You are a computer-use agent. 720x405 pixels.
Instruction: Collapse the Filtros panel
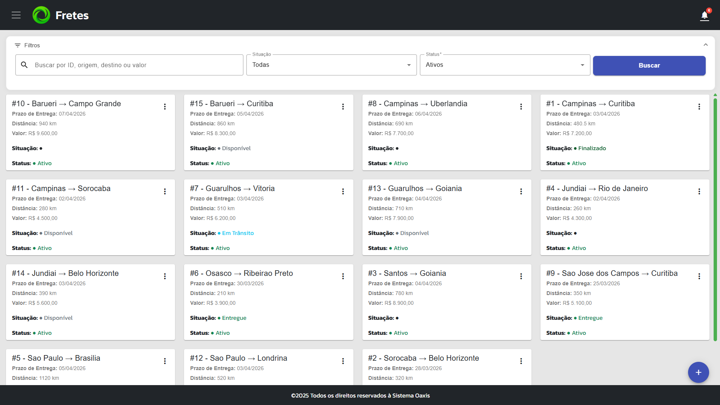tap(705, 45)
